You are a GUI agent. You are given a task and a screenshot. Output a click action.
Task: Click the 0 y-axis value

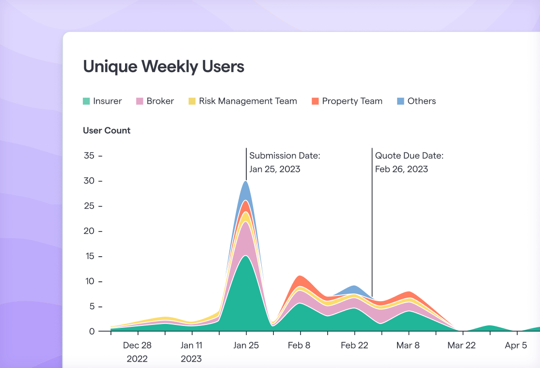click(x=92, y=332)
